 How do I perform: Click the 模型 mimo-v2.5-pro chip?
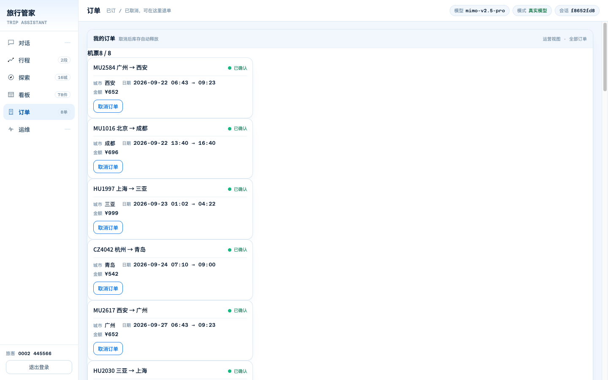(x=480, y=11)
